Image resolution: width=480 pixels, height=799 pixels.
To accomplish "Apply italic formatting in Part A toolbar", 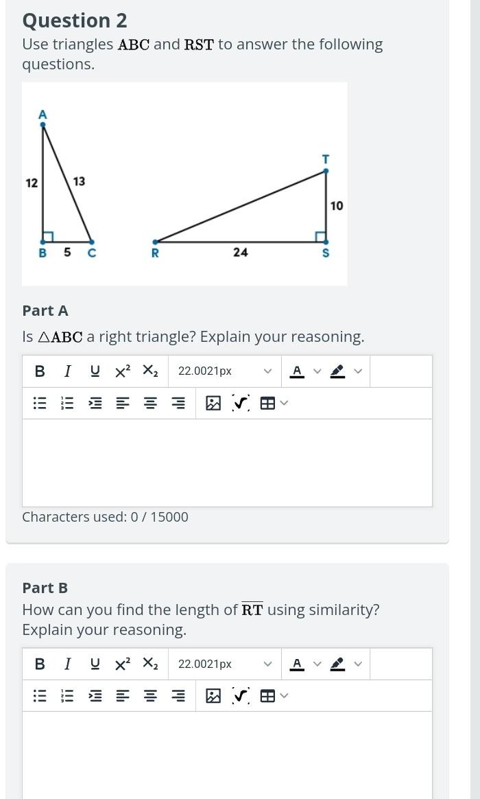I will point(67,371).
